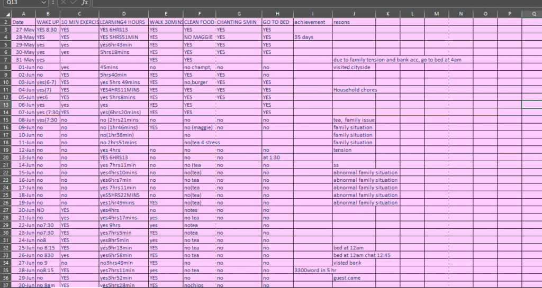Select row 20 header
This screenshot has width=542, height=288.
(5, 157)
